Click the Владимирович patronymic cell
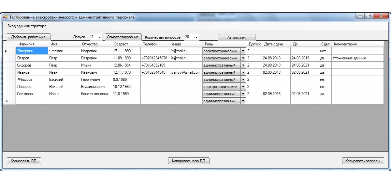 [96, 87]
